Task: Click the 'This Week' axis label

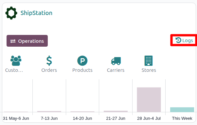Action: [182, 118]
